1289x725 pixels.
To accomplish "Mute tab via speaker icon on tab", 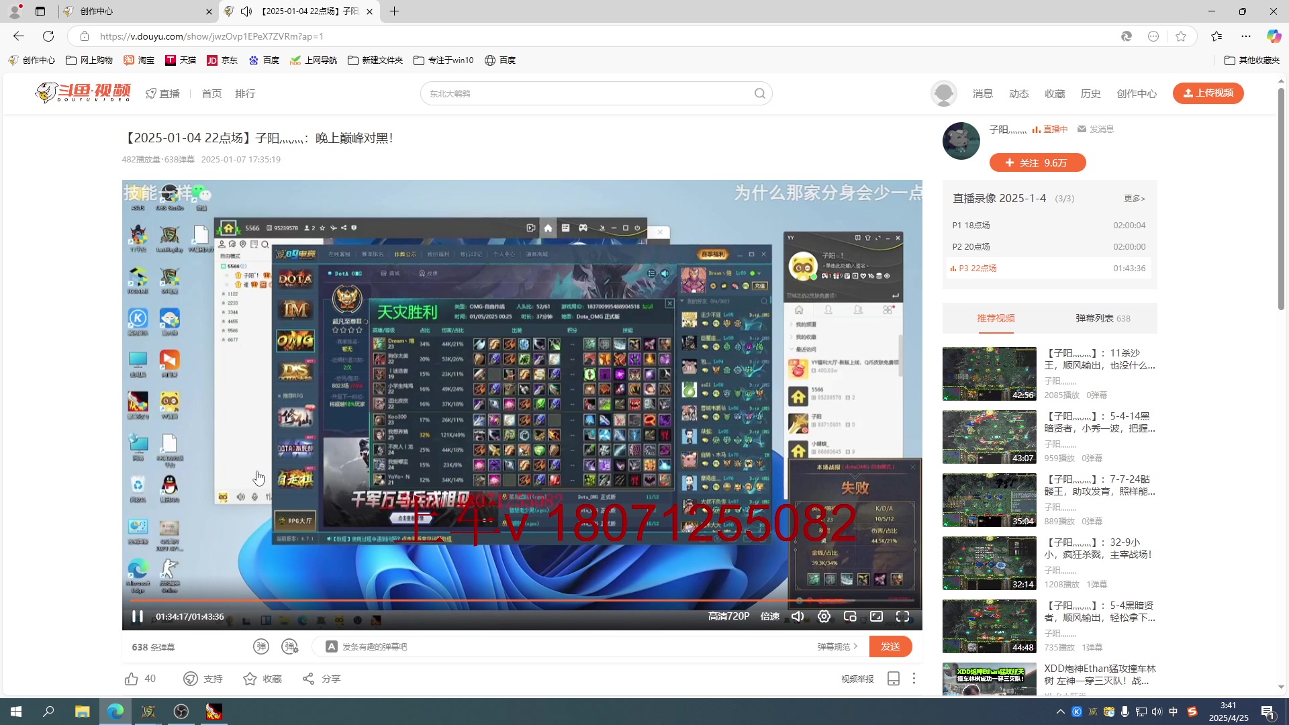I will click(246, 11).
